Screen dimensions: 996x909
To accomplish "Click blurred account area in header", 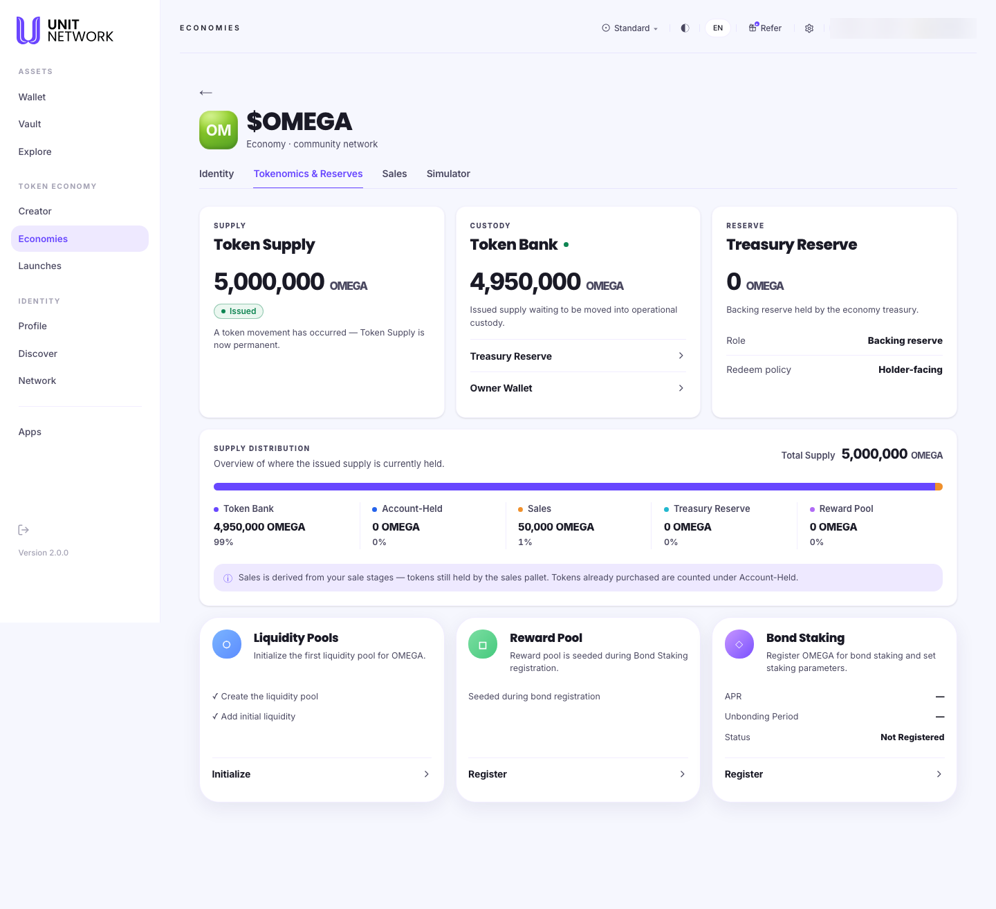I will (903, 28).
